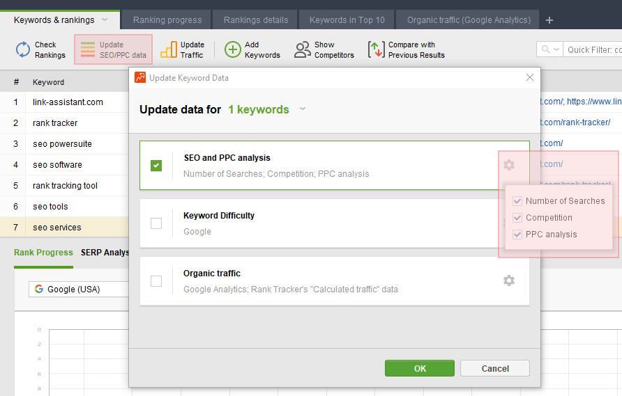Toggle the PPC analysis option
This screenshot has width=622, height=396.
pos(517,234)
